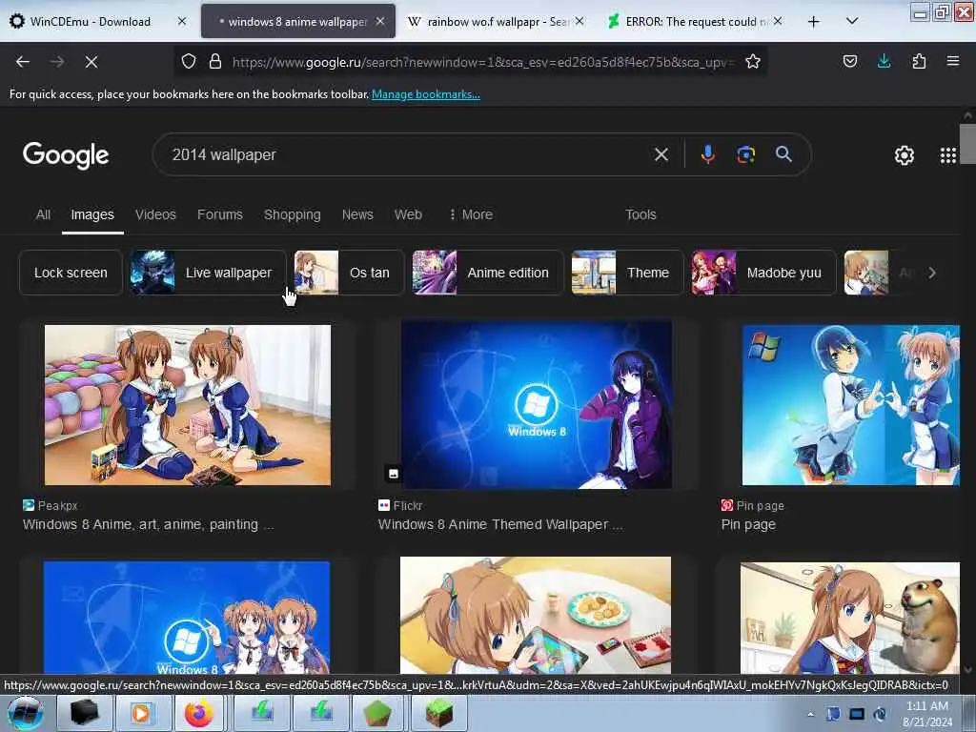
Task: Start voice search with microphone
Action: click(x=708, y=154)
